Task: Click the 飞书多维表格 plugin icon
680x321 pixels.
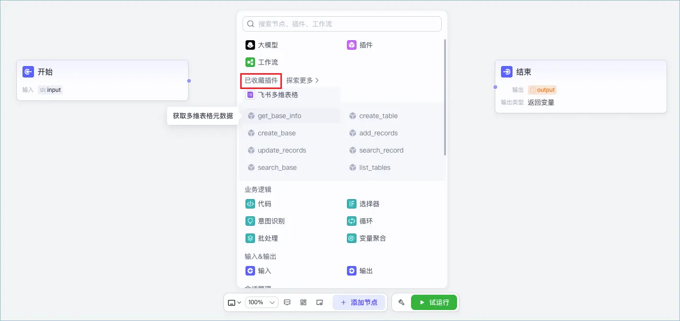Action: (x=250, y=95)
